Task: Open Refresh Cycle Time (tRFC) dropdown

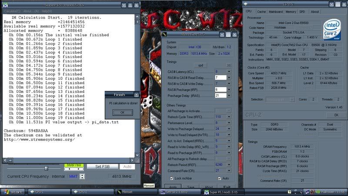Action: coord(229,117)
